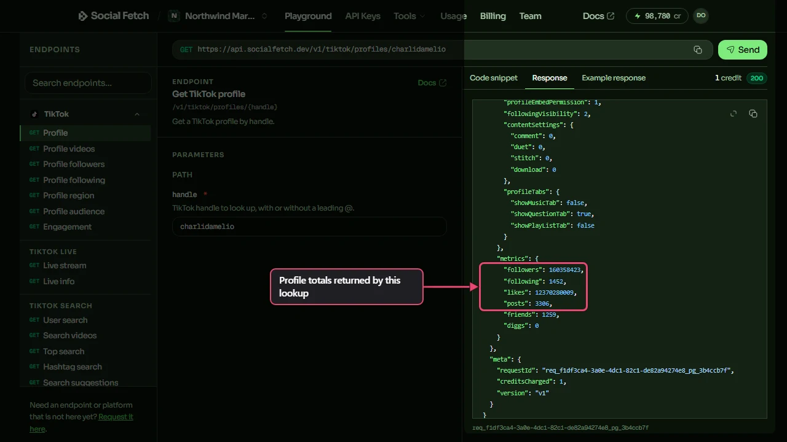The height and width of the screenshot is (442, 787).
Task: Open the 98,780 credits balance badge
Action: 658,16
